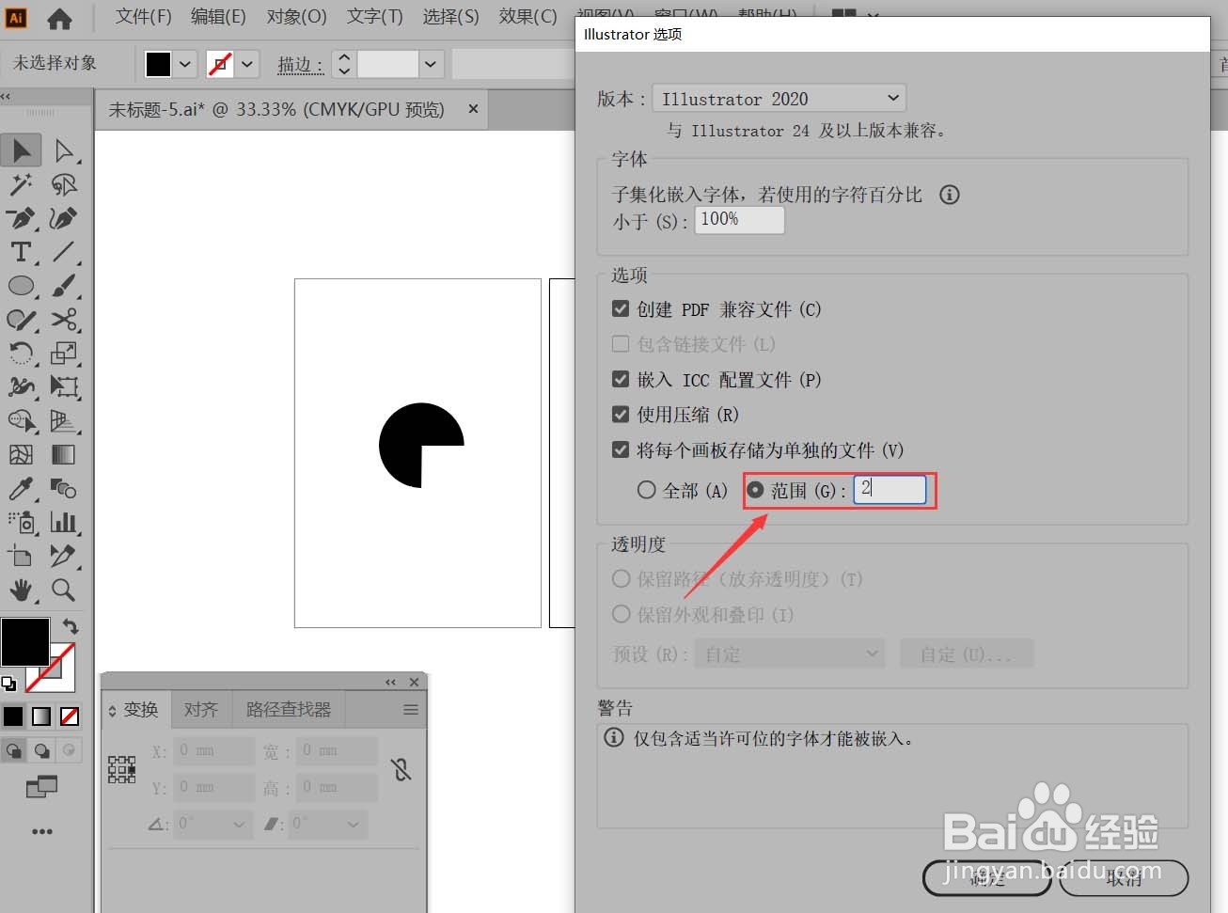Viewport: 1228px width, 913px height.
Task: Select the Perspective Grid tool
Action: [63, 421]
